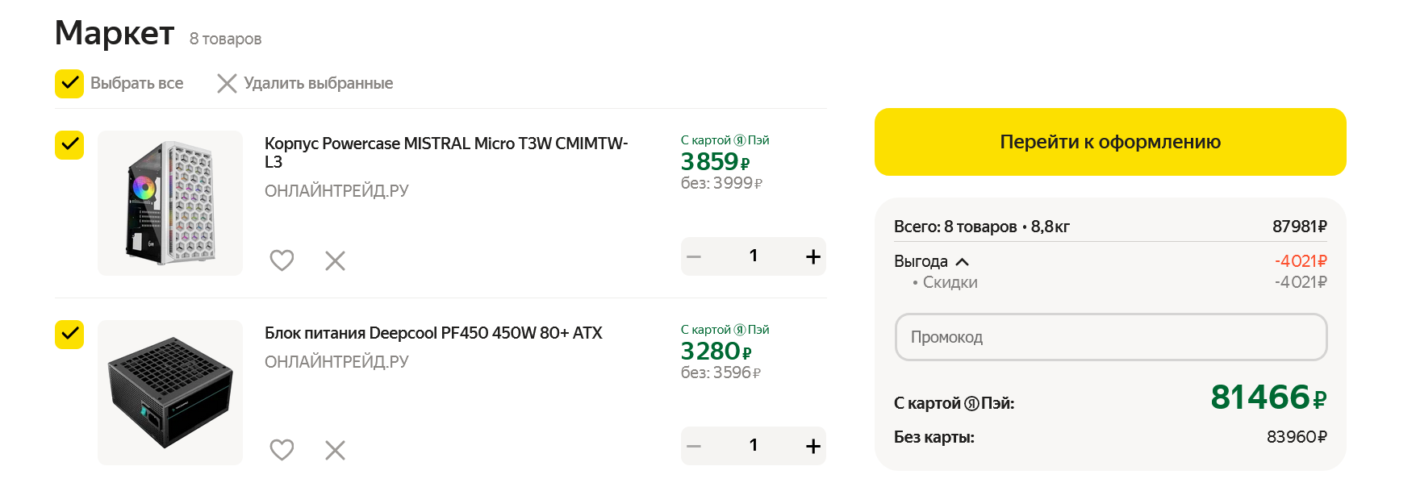Decrease Deepcool PF450 quantity with minus

tap(694, 446)
